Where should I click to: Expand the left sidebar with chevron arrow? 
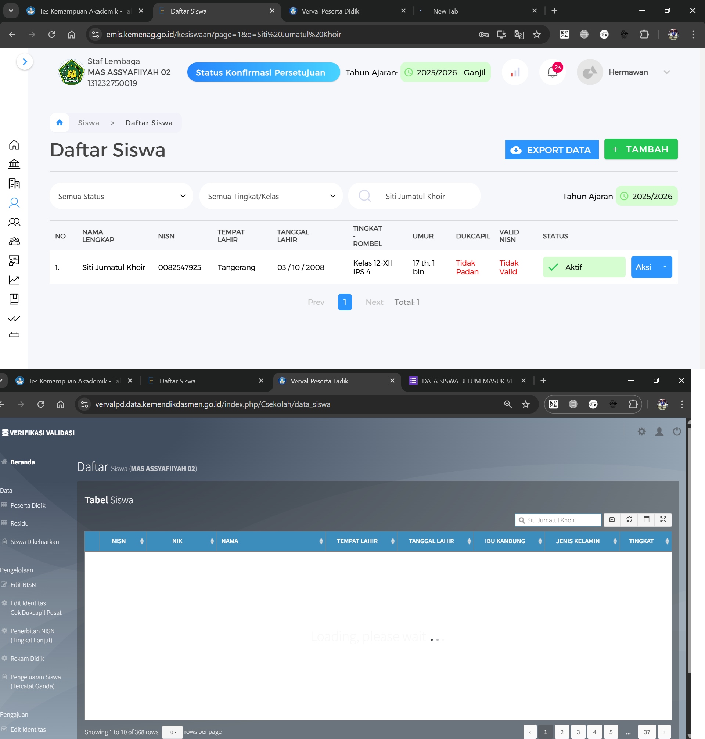tap(25, 62)
